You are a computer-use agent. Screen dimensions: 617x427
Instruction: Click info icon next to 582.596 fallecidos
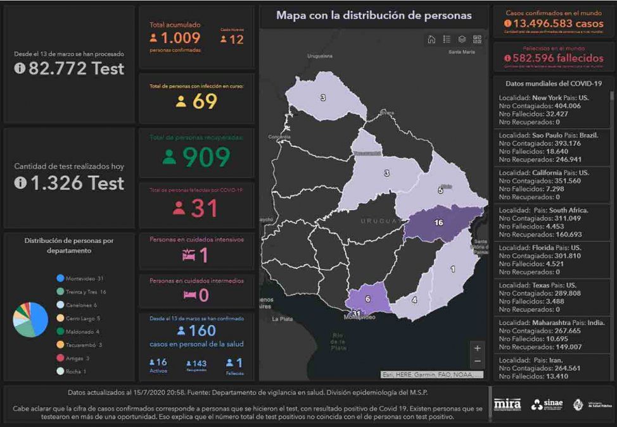coord(507,58)
